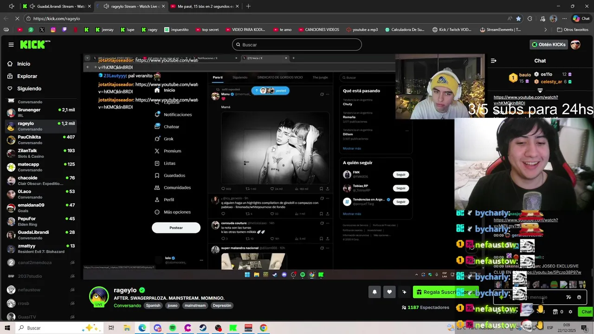This screenshot has width=594, height=334.
Task: Open the youtube a mp3 bookmark
Action: pos(362,30)
